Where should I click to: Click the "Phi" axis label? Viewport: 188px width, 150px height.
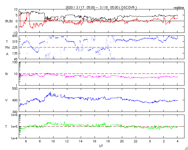click(x=7, y=47)
